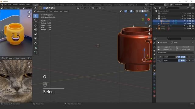Select the Measure tool
Screen dimensions: 195x109
coord(36,48)
